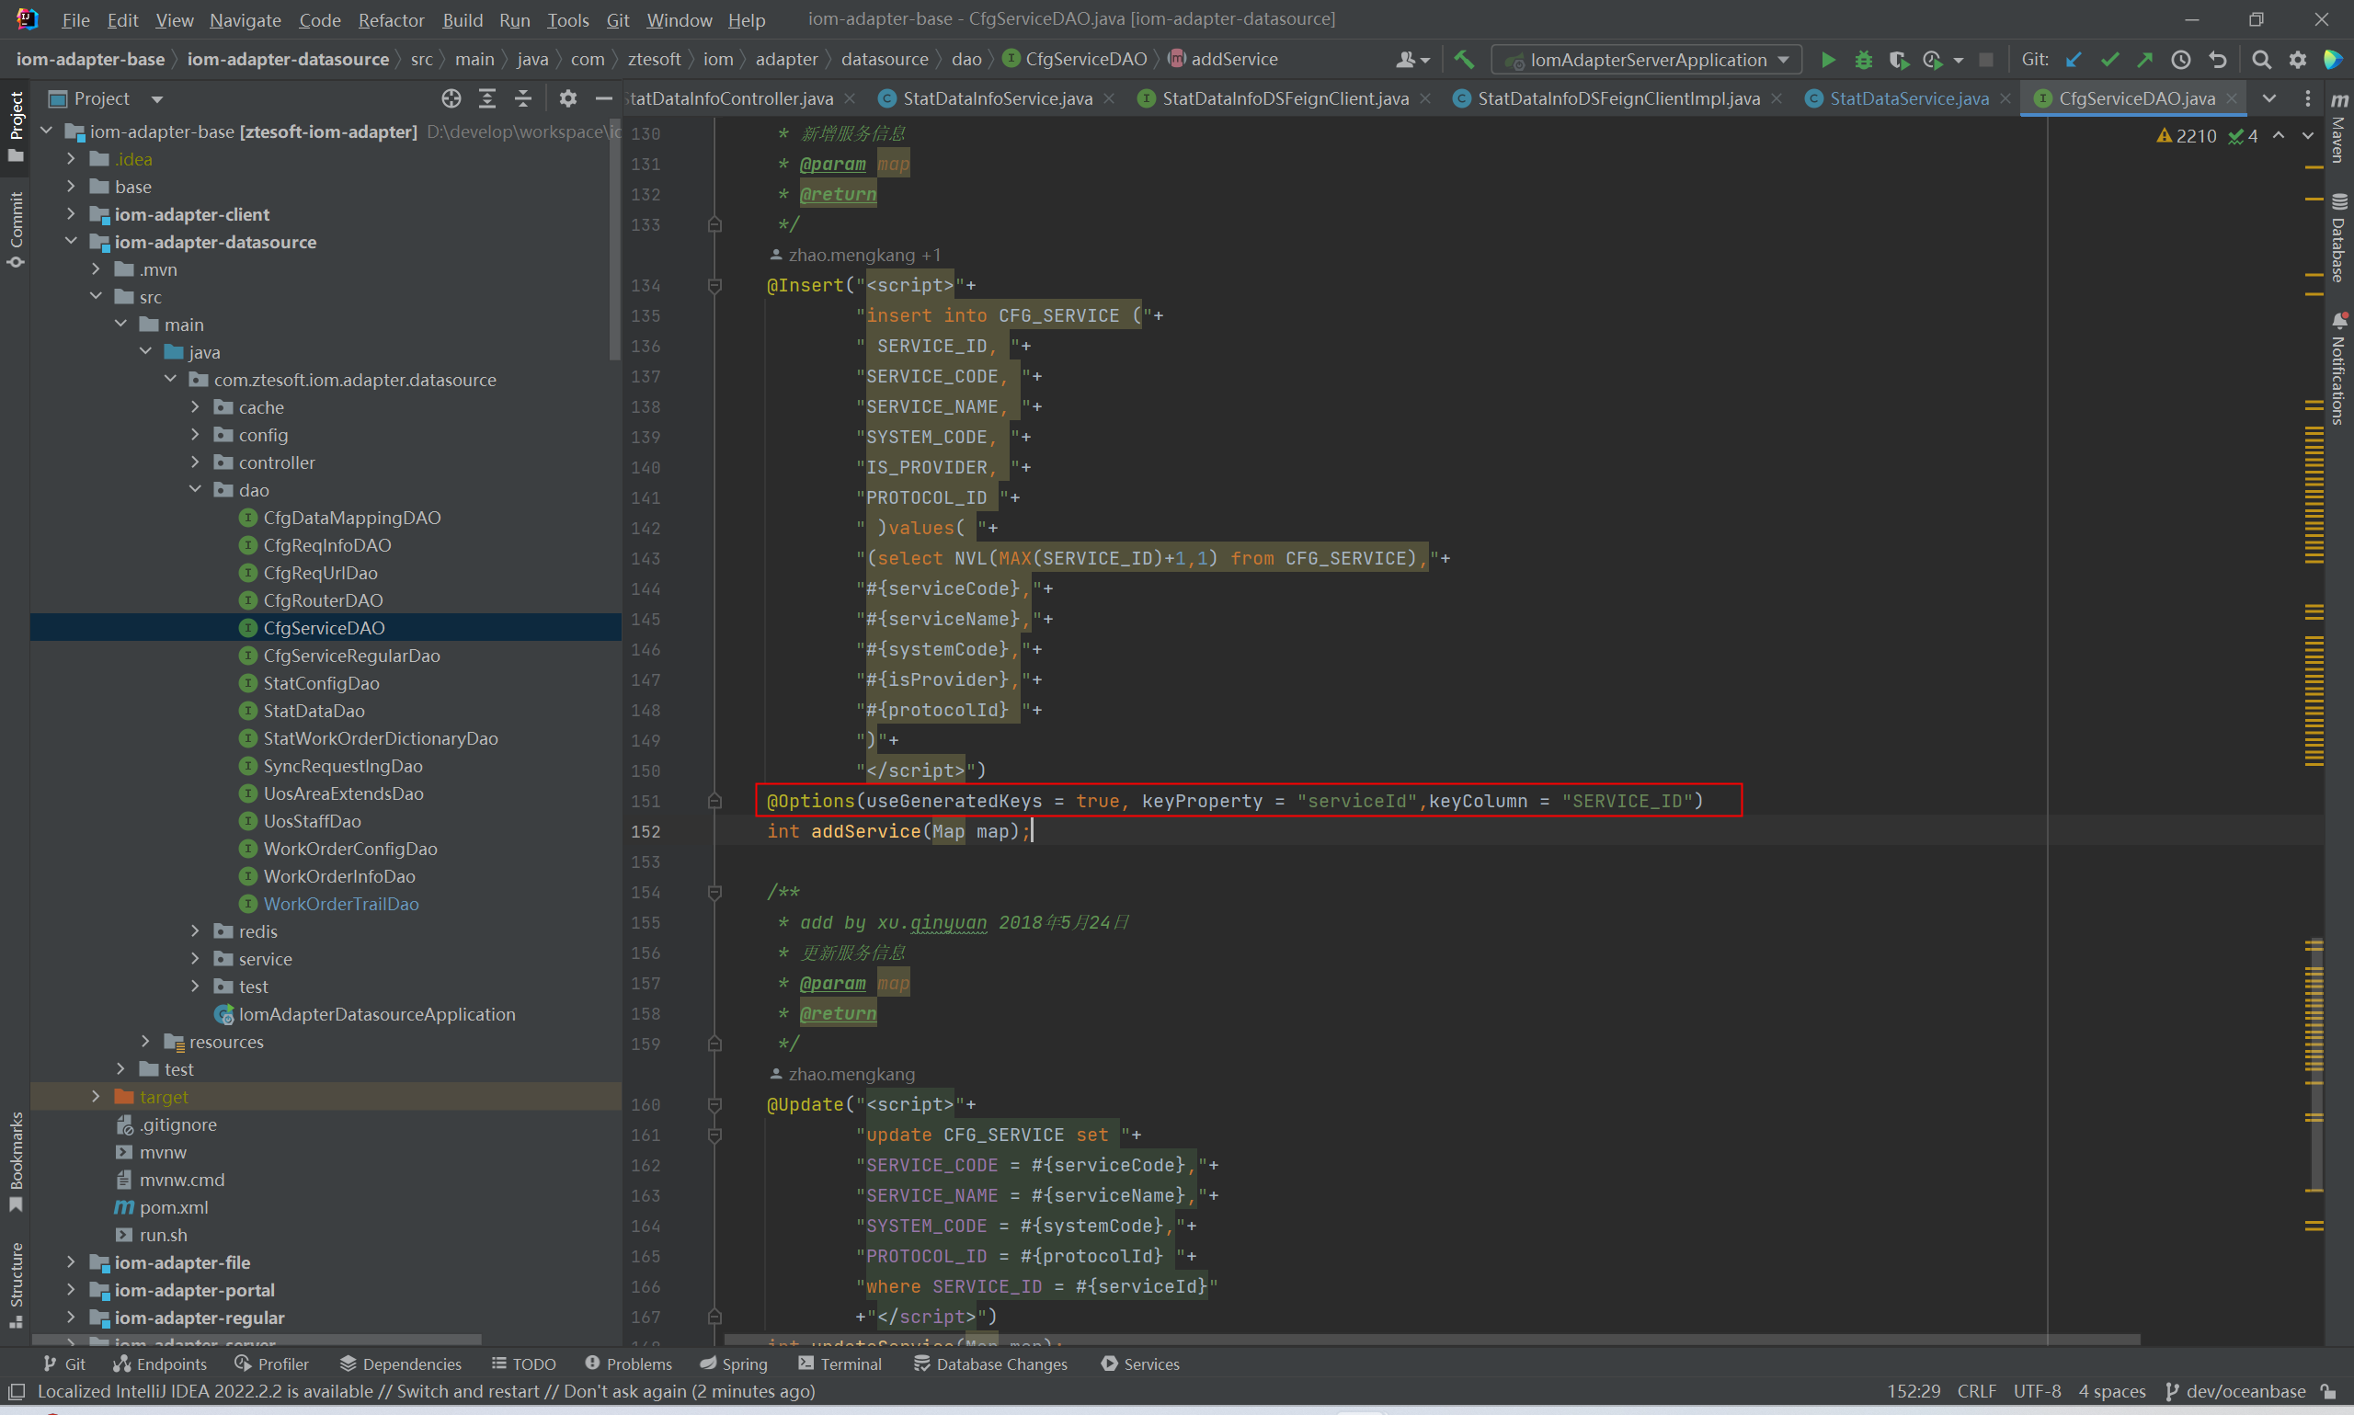
Task: Open Search Everywhere magnifier icon
Action: 2260,59
